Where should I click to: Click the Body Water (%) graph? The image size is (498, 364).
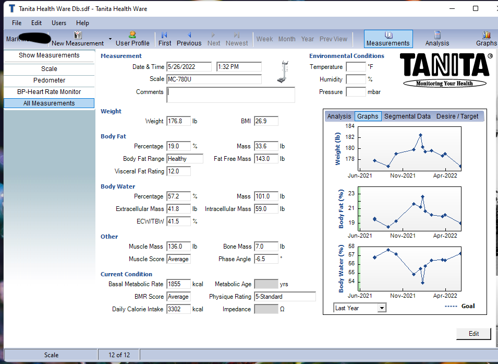409,269
